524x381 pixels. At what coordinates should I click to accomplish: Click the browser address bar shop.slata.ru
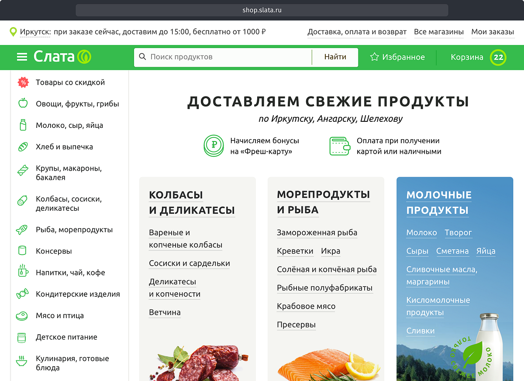[x=262, y=10]
